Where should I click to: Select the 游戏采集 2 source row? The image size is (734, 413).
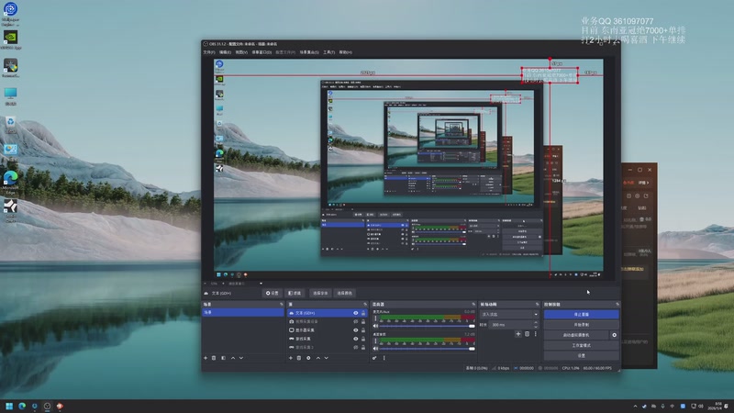[327, 347]
